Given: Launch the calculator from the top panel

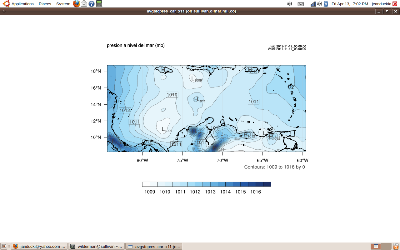Looking at the screenshot, I should click(99, 4).
